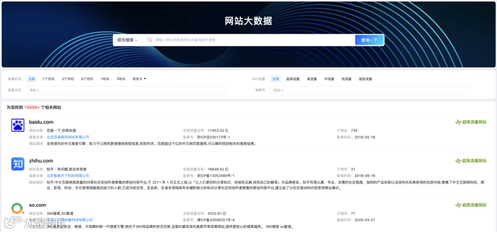Click the 16648.42 亿 traffic value
Screen dimensions: 497x232
pyautogui.click(x=218, y=169)
